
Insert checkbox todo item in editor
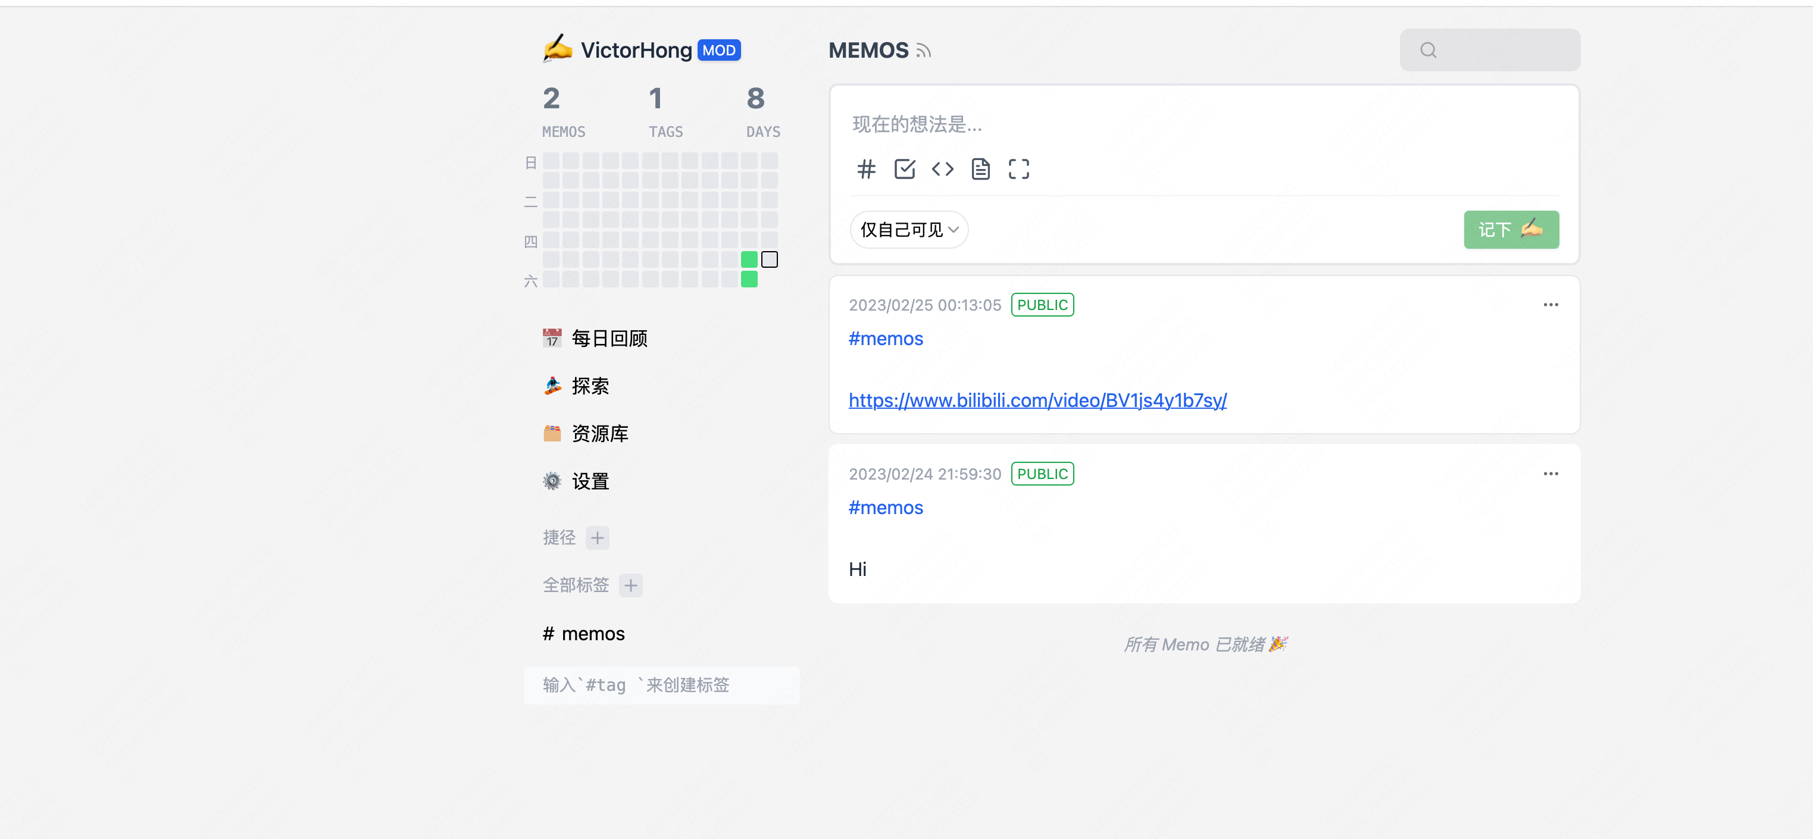click(904, 169)
